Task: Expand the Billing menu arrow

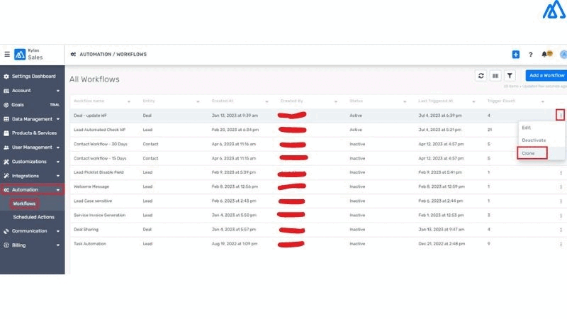Action: coord(58,245)
